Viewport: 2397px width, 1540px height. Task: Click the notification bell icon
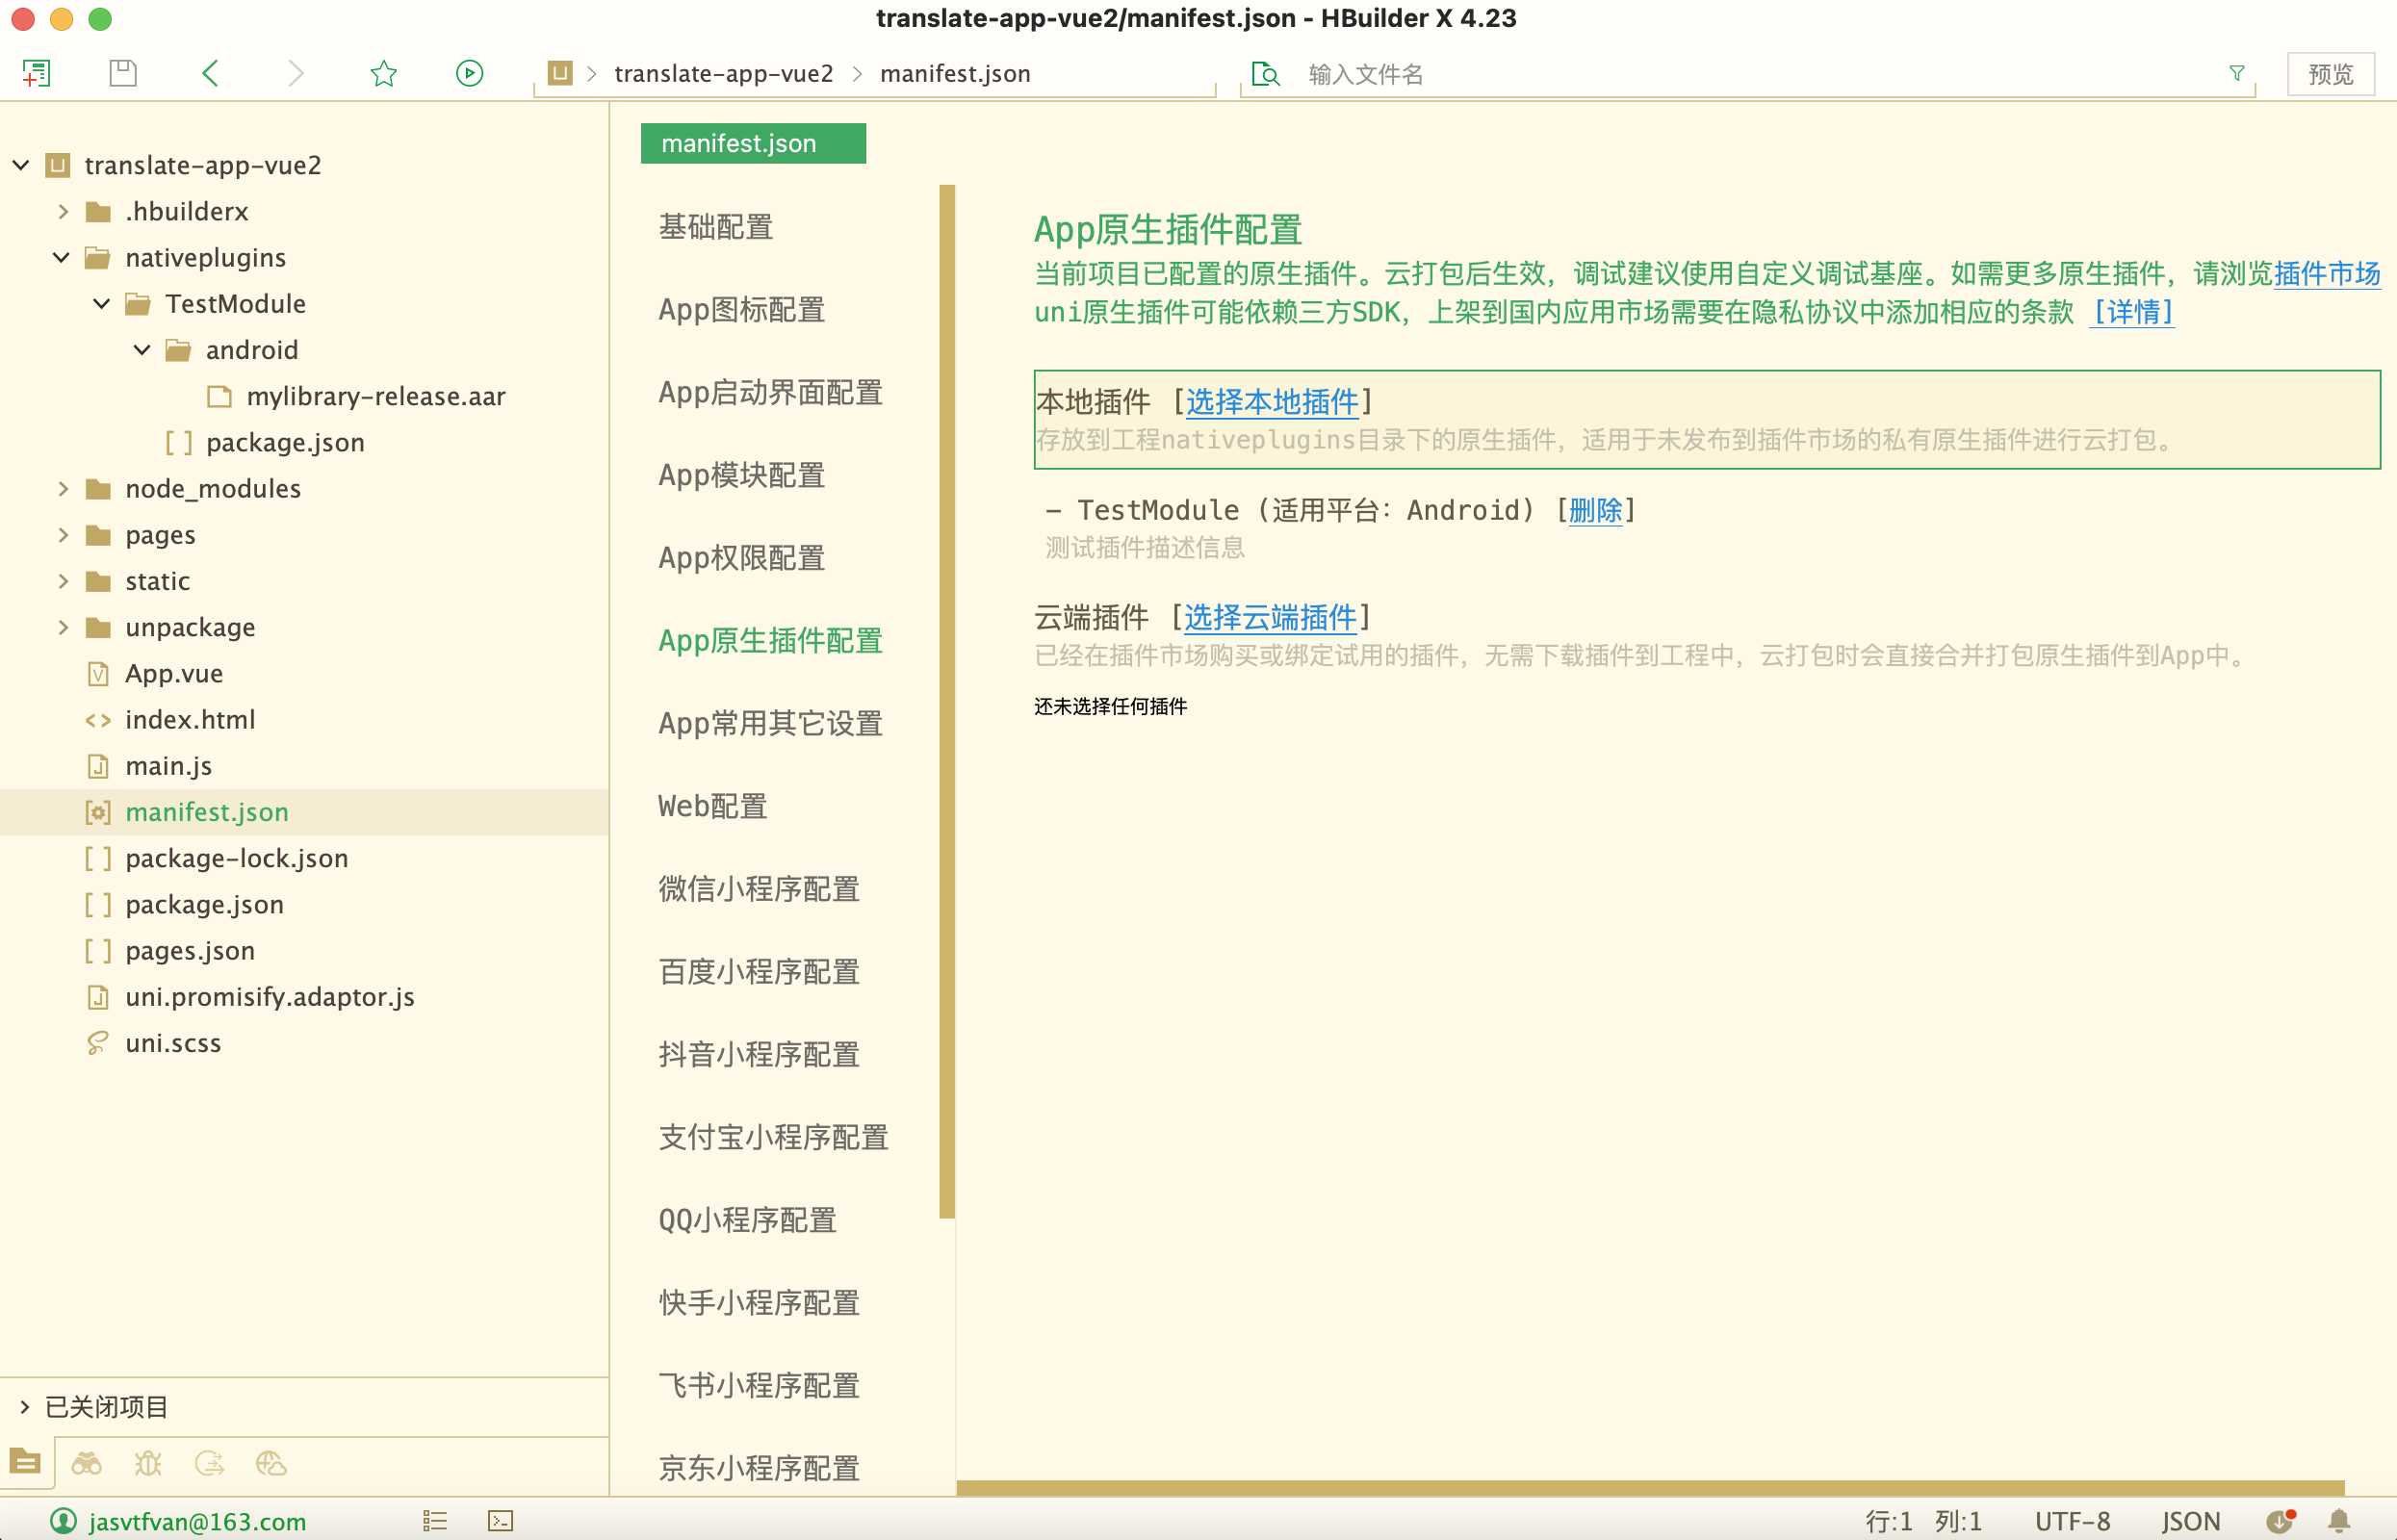(2339, 1521)
